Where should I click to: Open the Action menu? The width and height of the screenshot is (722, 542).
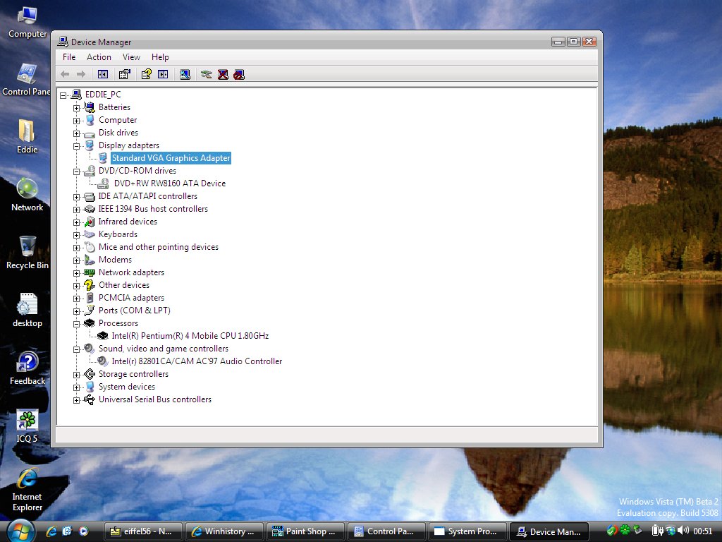tap(99, 57)
